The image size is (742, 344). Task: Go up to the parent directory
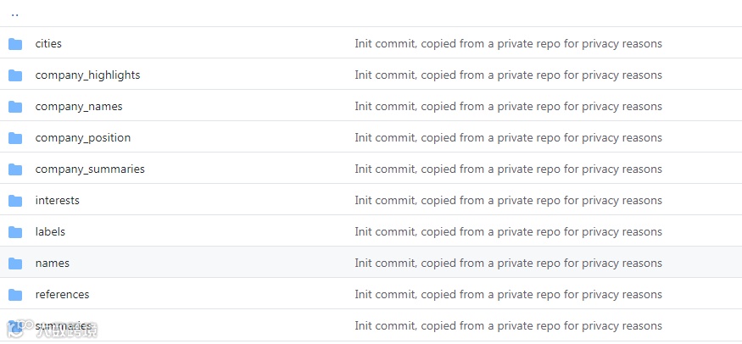(14, 14)
